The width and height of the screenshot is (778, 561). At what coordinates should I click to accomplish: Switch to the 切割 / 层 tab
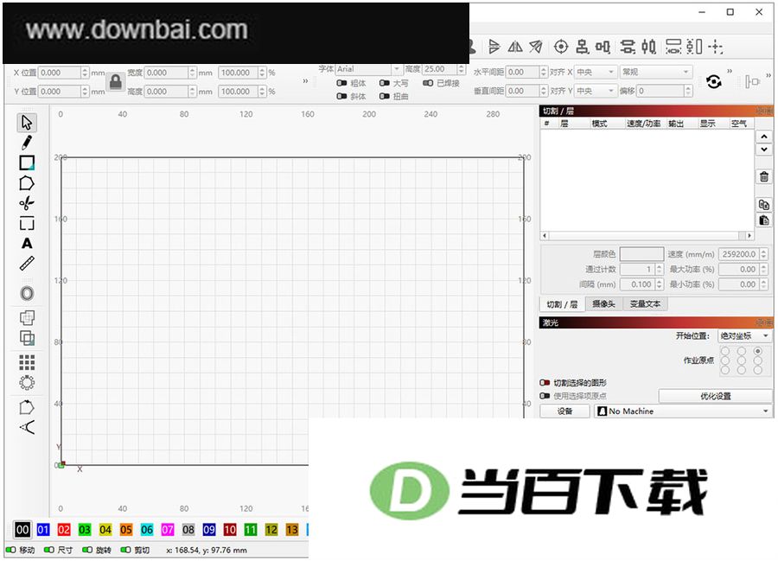point(562,304)
